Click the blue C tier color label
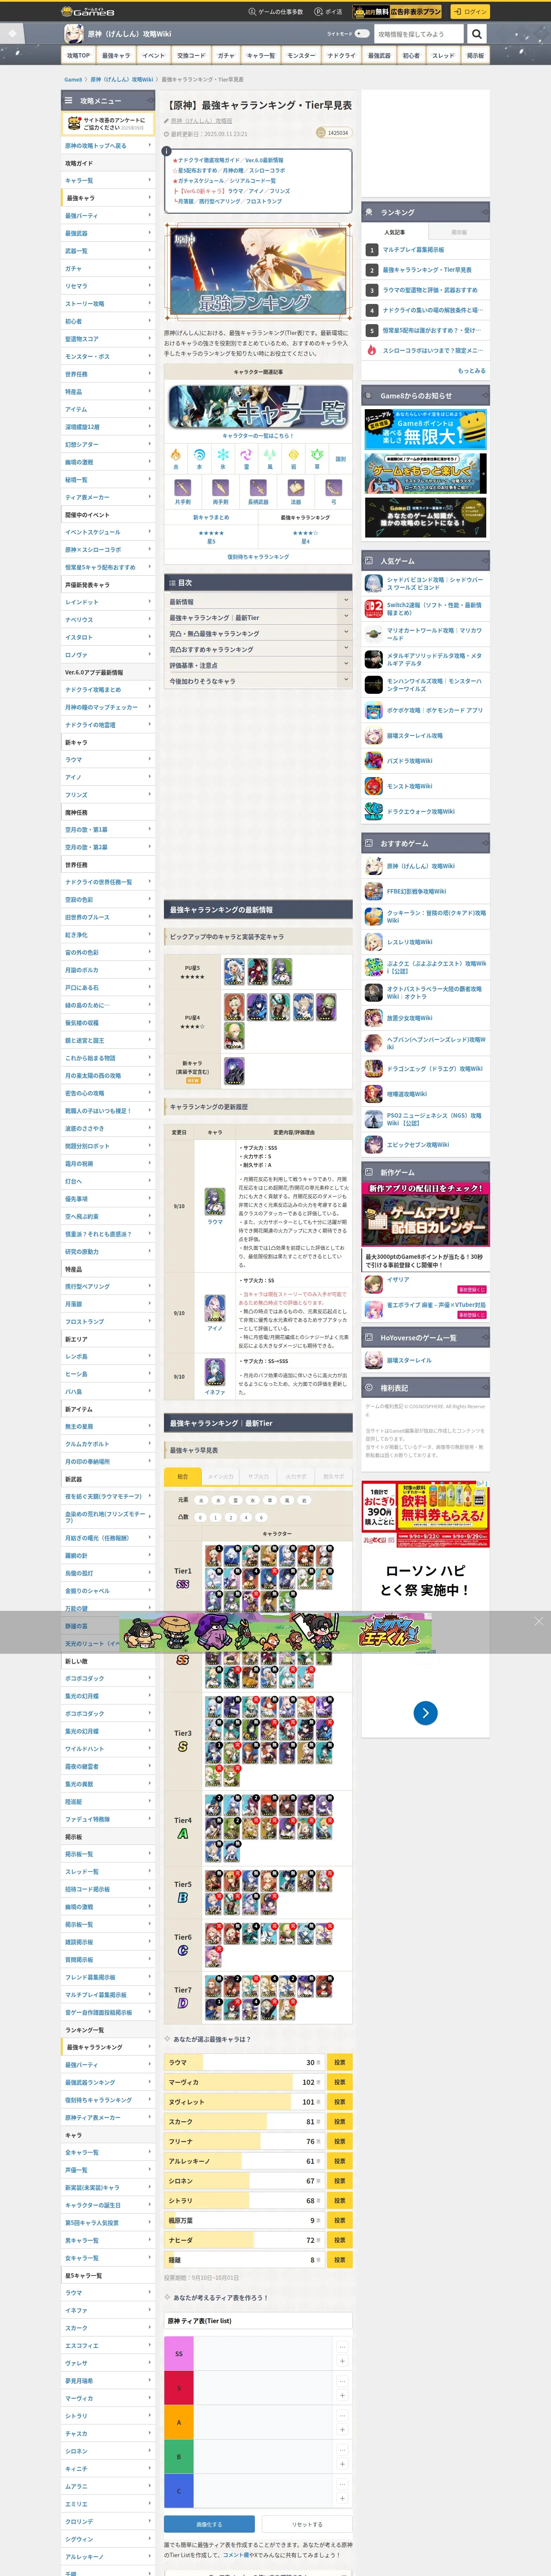This screenshot has width=551, height=2576. pos(179,2490)
